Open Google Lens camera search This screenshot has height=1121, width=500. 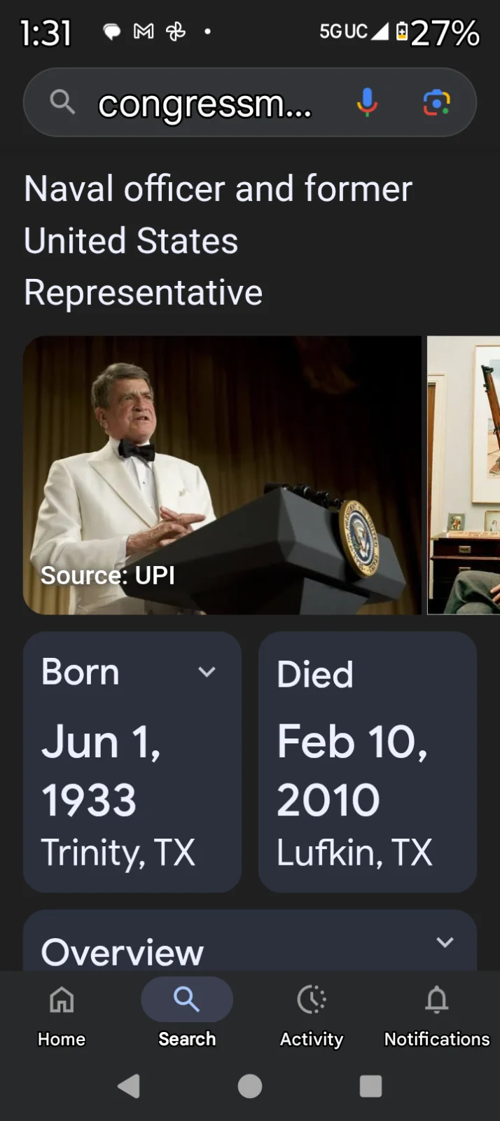(436, 102)
